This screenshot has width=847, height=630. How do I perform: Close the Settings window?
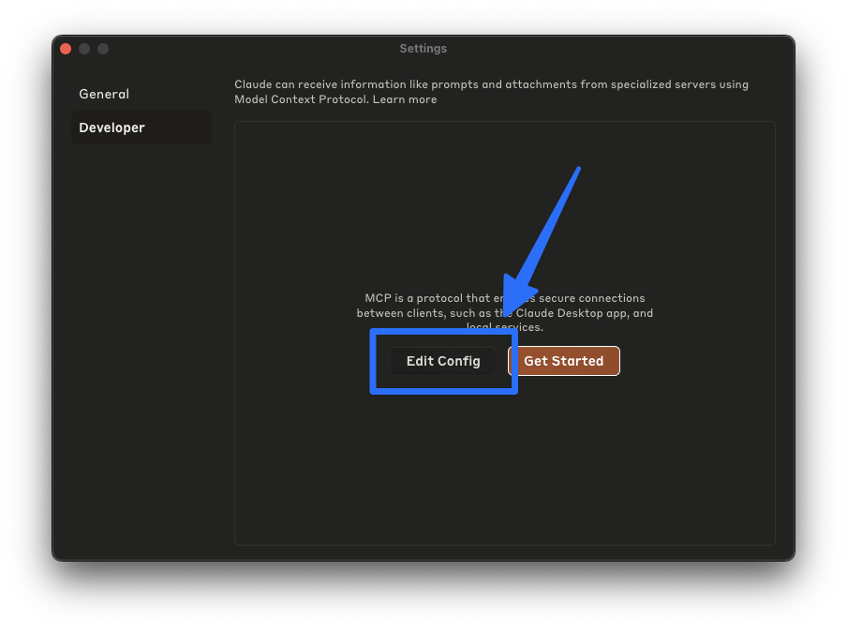tap(66, 49)
